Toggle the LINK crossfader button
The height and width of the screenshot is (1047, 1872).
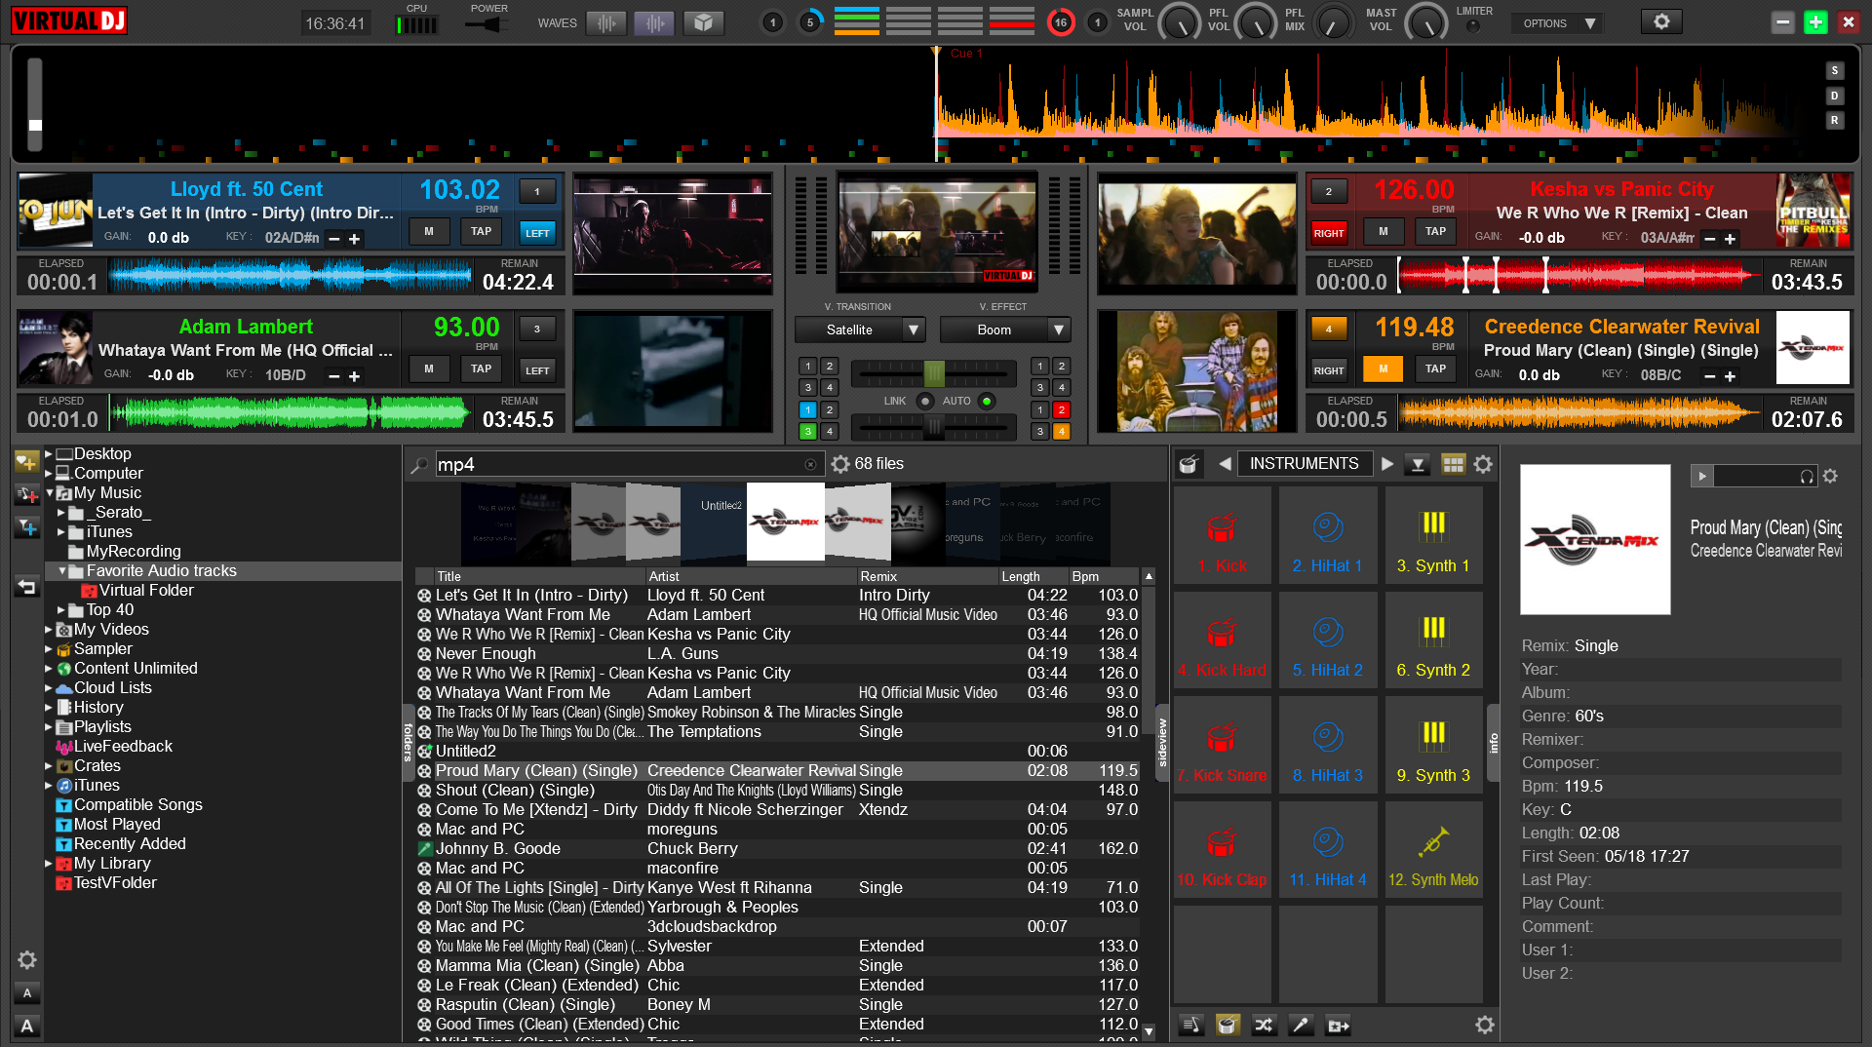924,401
